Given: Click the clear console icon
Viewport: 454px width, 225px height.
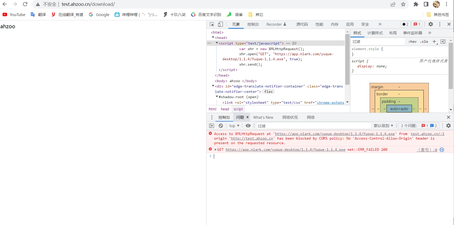Looking at the screenshot, I should 221,126.
